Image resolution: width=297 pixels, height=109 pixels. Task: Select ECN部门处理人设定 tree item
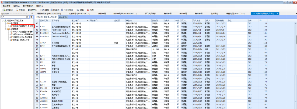[21, 40]
